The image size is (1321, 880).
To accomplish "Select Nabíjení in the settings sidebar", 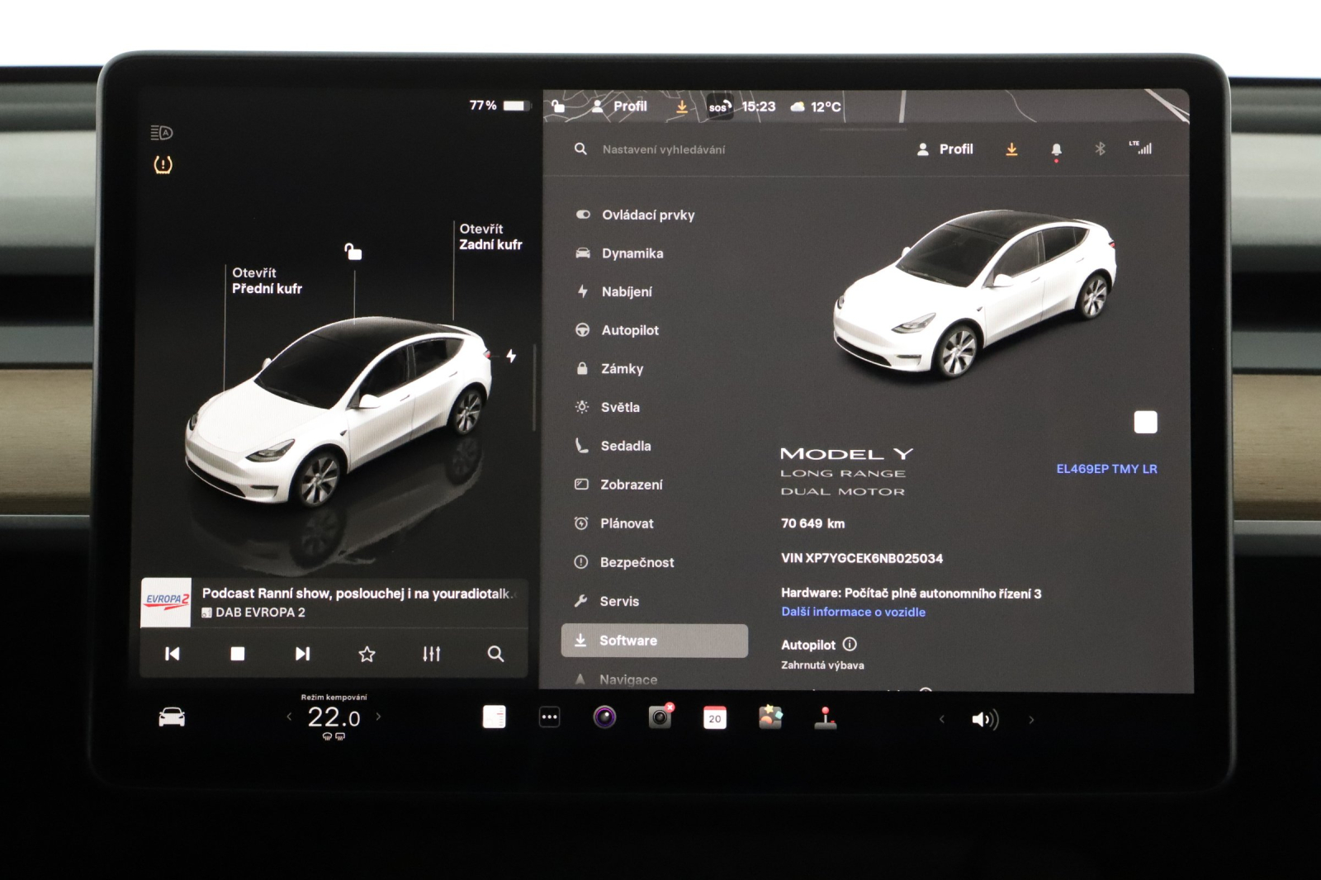I will 629,291.
